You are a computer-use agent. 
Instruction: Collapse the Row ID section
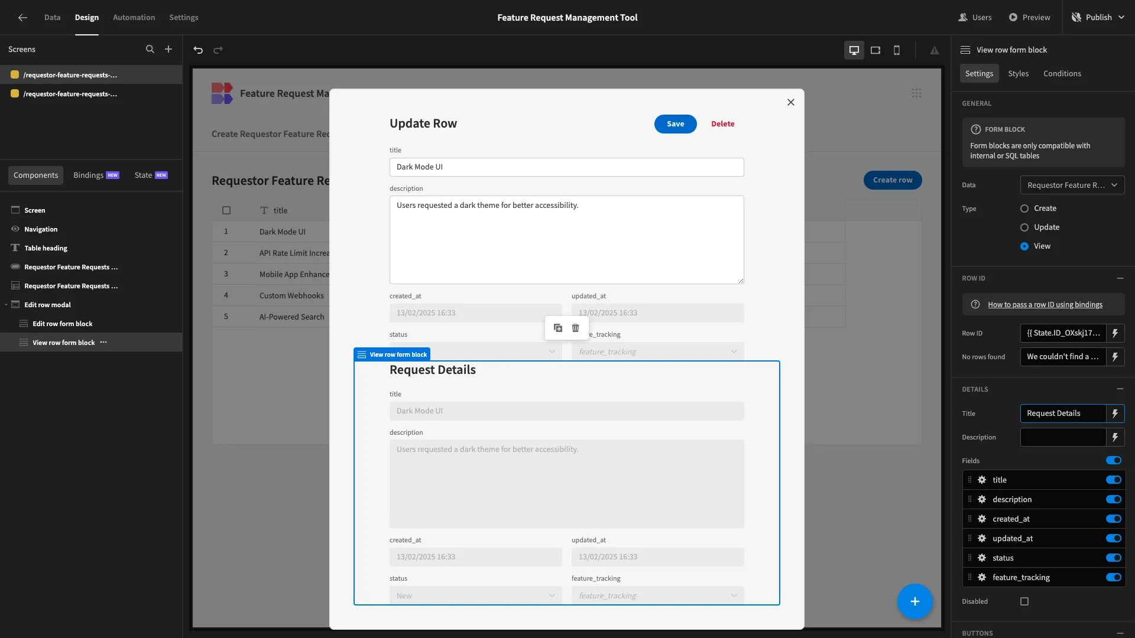coord(1120,278)
